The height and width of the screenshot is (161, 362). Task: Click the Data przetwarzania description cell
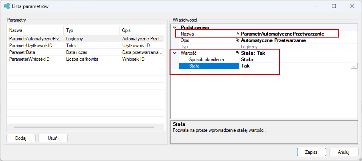pos(142,52)
